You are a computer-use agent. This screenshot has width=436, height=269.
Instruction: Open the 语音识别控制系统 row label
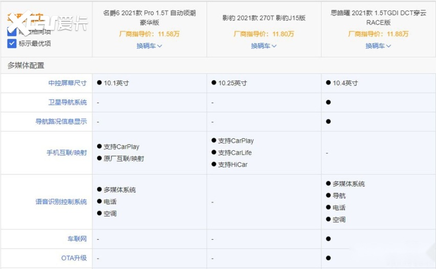click(x=61, y=202)
